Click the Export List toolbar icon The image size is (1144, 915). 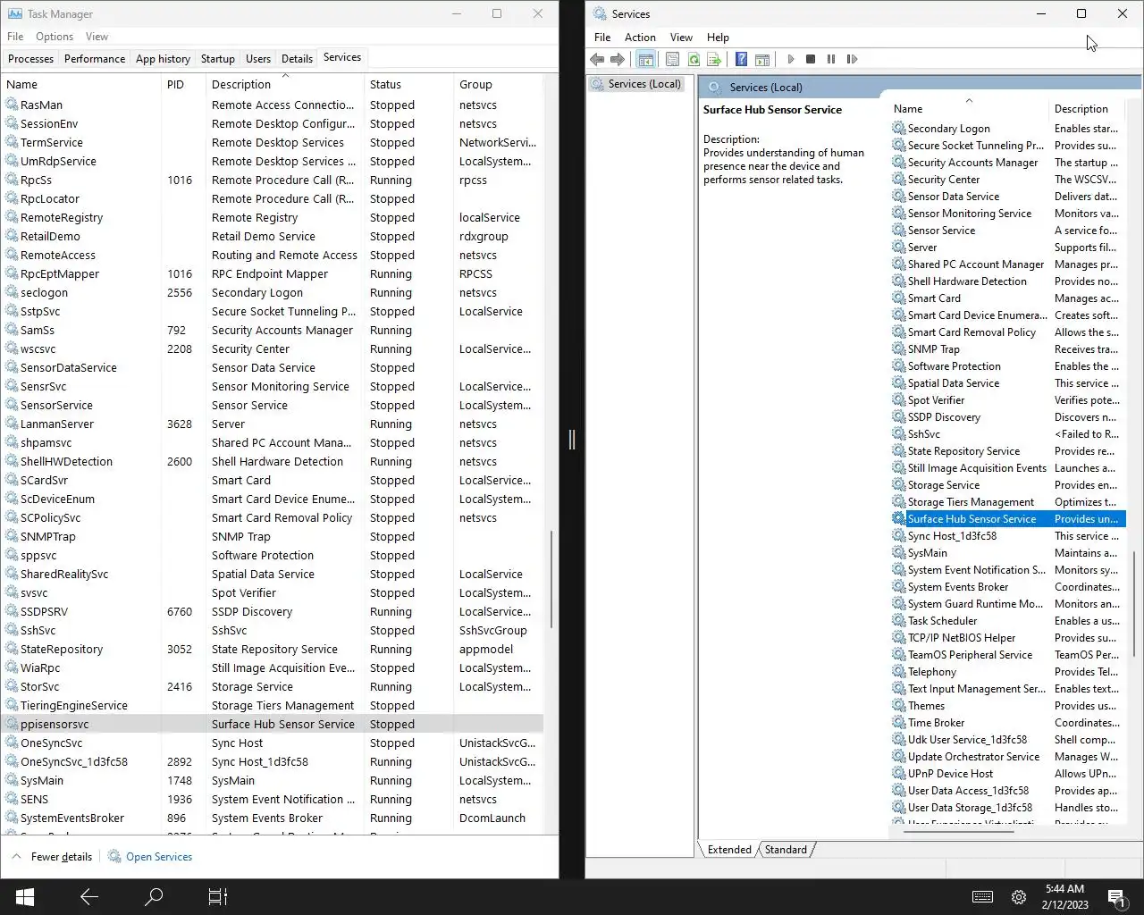pyautogui.click(x=714, y=59)
